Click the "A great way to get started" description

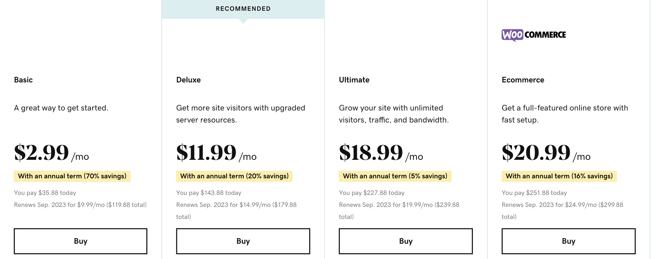pos(61,108)
